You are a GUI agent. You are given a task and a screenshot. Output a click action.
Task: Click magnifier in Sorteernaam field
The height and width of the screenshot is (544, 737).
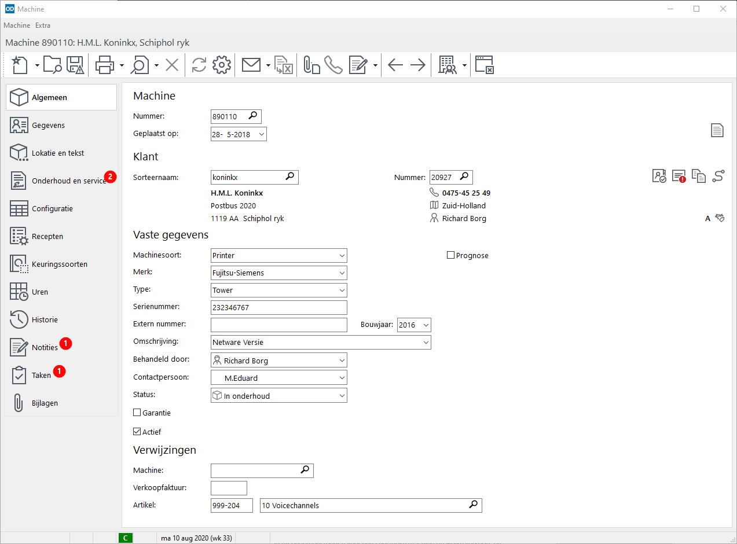coord(290,177)
